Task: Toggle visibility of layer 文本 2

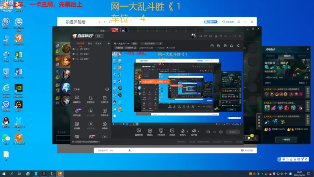Action: [x=73, y=49]
